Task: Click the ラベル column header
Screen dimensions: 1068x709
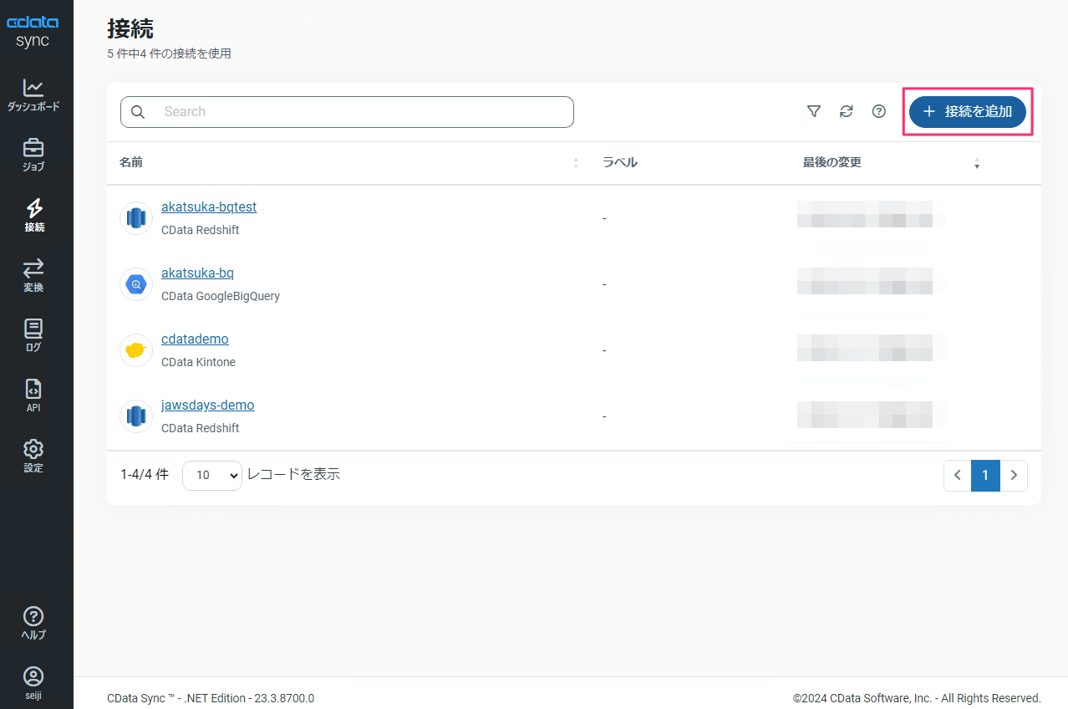Action: pyautogui.click(x=620, y=162)
